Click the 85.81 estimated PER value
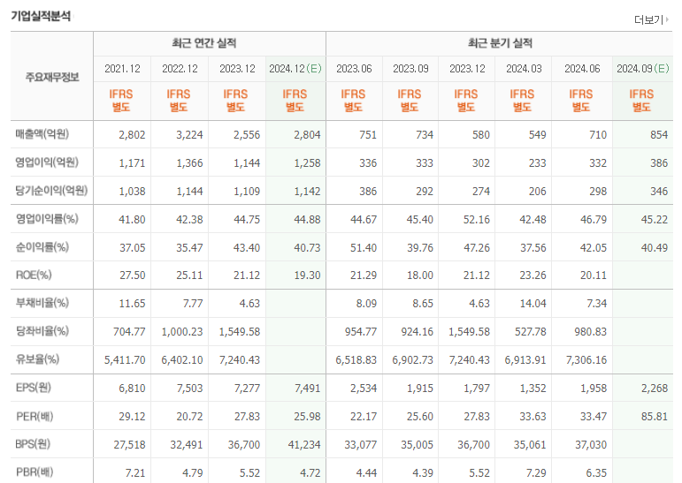682x483 pixels. coord(655,417)
